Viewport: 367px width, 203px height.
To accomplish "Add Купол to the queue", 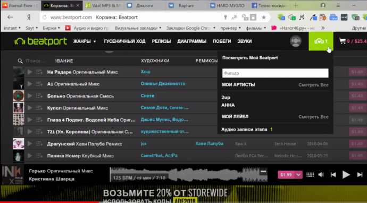I will click(39, 108).
